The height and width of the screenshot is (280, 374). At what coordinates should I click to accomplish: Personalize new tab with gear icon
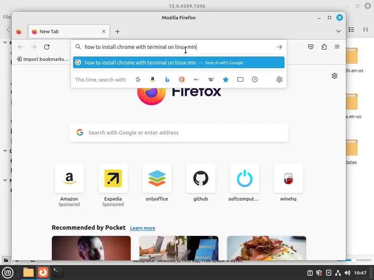coord(335,76)
